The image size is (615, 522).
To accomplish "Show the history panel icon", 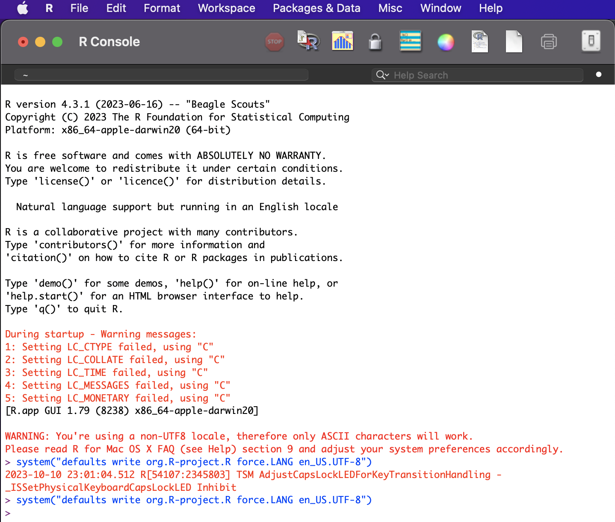I will (411, 41).
